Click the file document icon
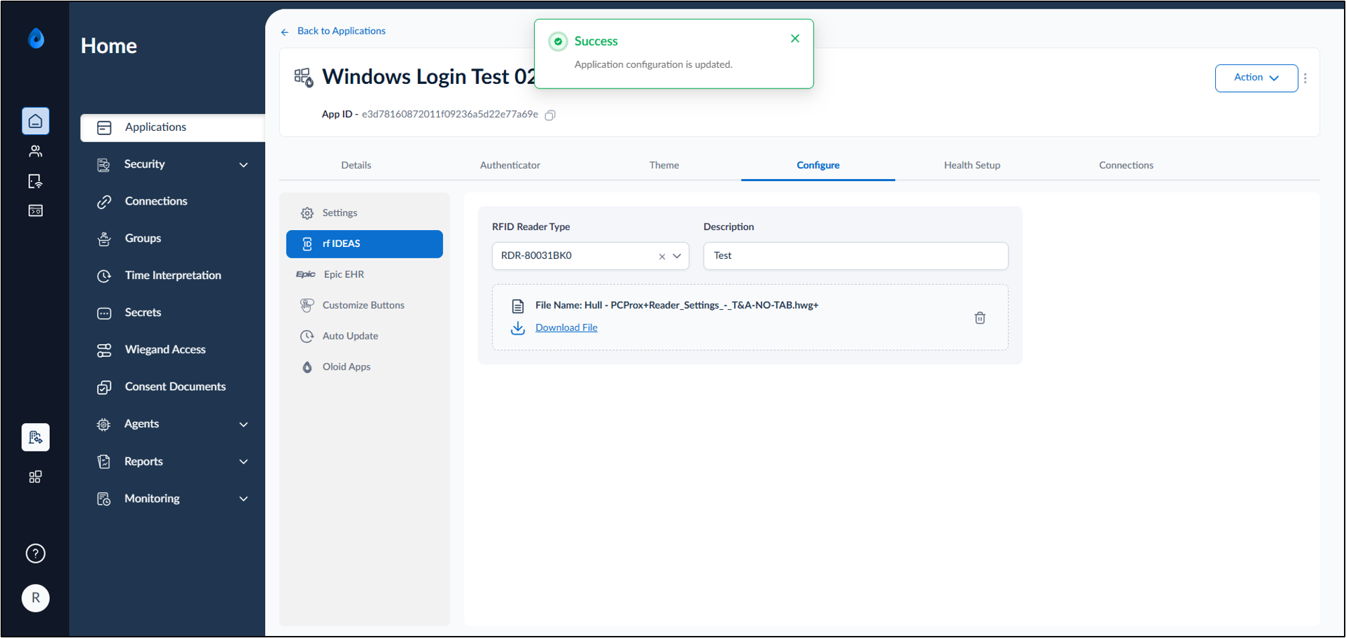The image size is (1346, 638). pyautogui.click(x=518, y=307)
